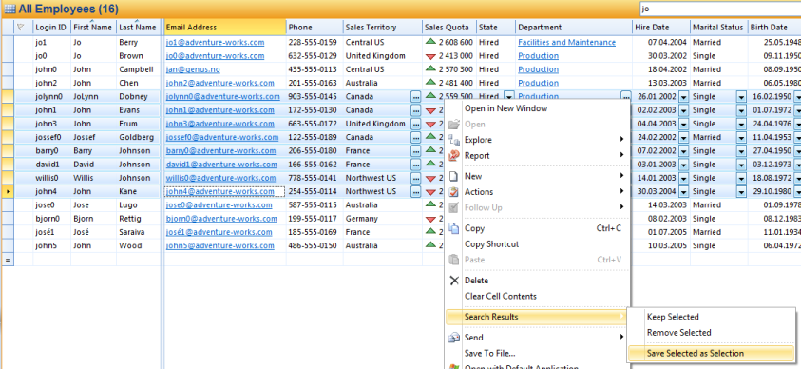The width and height of the screenshot is (801, 369).
Task: Sort by Sales Quota column header
Action: click(449, 27)
